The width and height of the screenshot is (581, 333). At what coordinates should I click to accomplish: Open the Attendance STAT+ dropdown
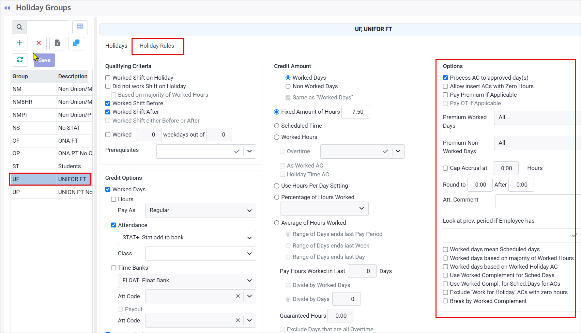pyautogui.click(x=187, y=238)
